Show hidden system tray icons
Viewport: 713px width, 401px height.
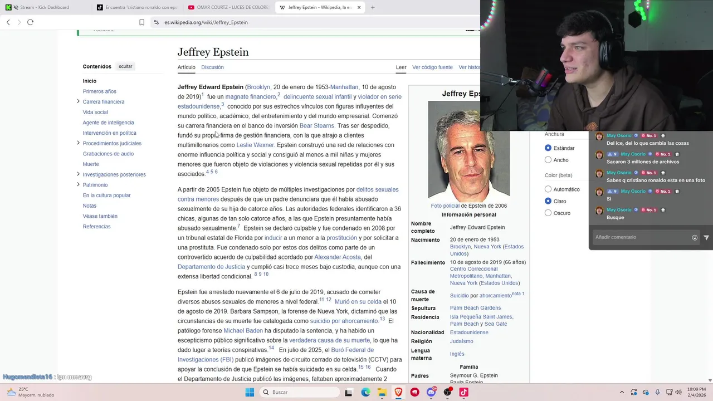coord(622,392)
